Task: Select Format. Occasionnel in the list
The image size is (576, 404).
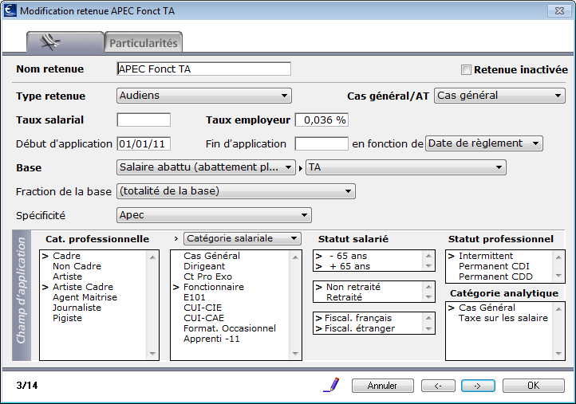Action: click(x=230, y=328)
